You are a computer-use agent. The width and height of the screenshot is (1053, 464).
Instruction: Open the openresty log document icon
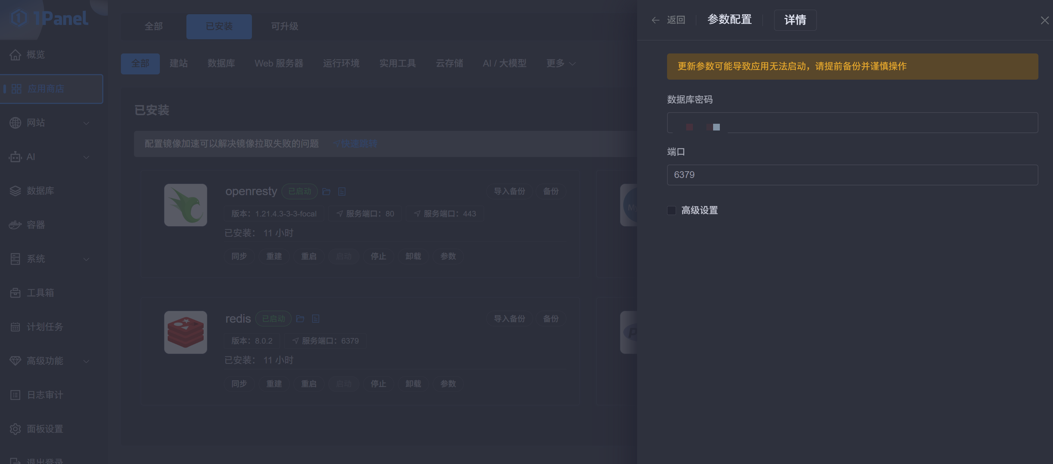pos(342,191)
